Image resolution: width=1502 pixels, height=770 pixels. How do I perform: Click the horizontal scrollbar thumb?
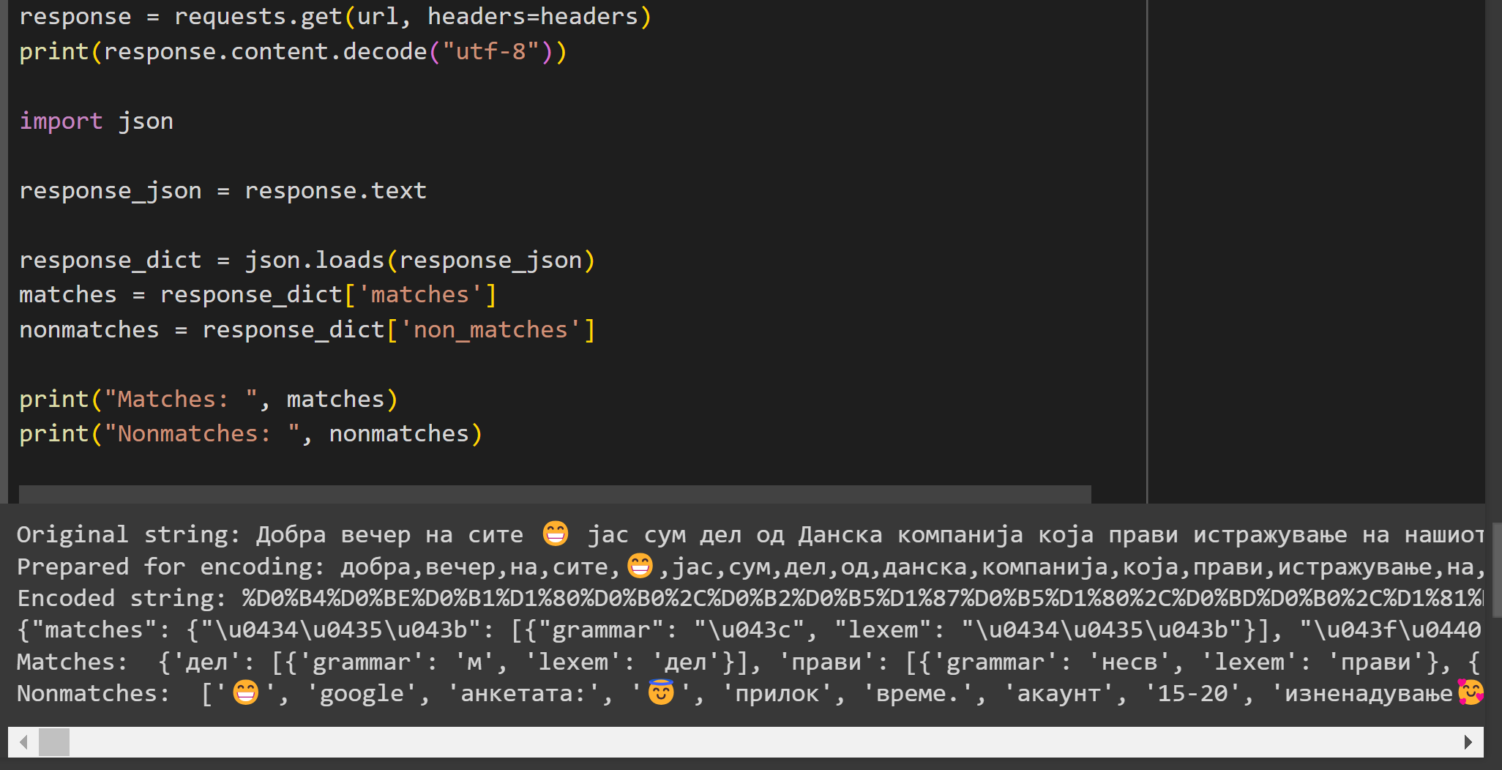click(54, 742)
